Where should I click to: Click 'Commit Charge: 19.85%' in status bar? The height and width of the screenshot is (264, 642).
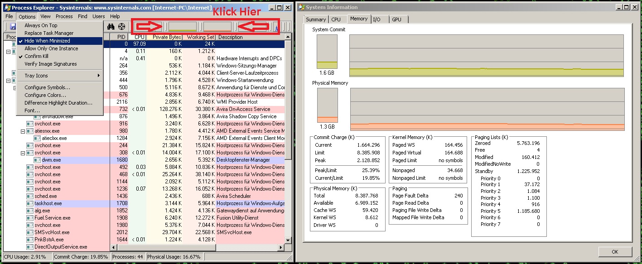click(x=81, y=257)
